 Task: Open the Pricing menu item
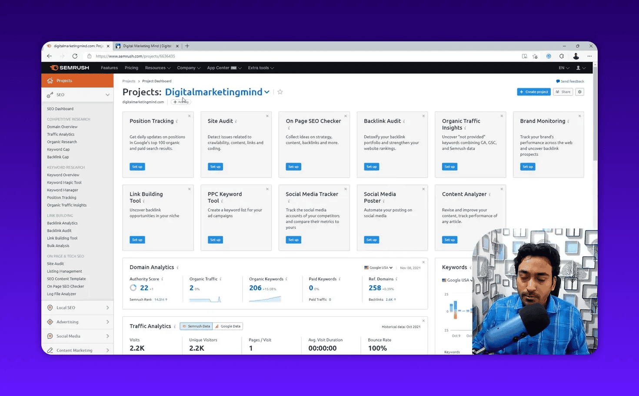coord(131,67)
